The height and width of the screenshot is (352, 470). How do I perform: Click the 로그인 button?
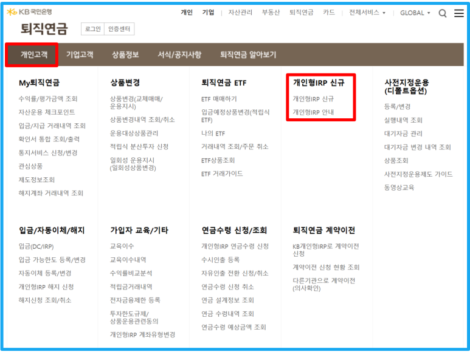pos(92,29)
